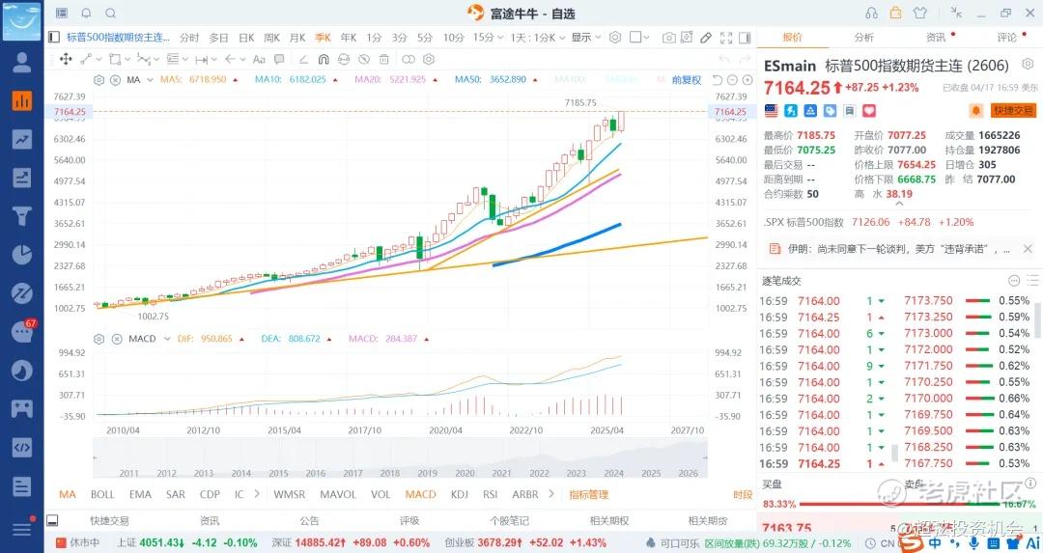Select the KDJ indicator
The width and height of the screenshot is (1043, 553).
coord(459,494)
